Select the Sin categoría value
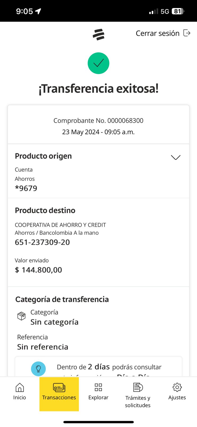Image resolution: width=197 pixels, height=427 pixels. (54, 322)
